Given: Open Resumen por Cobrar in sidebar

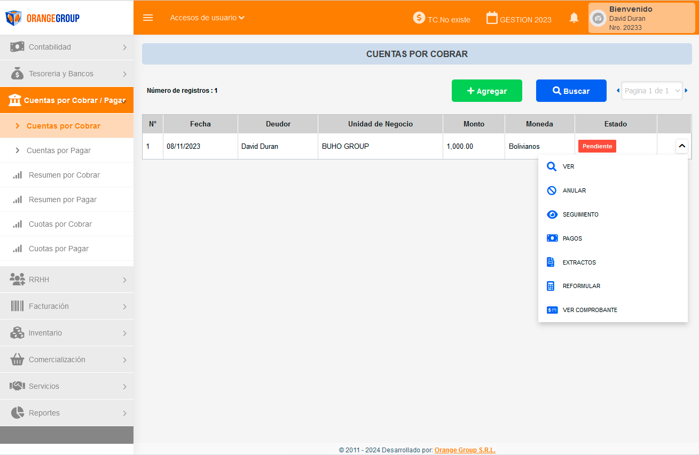Looking at the screenshot, I should tap(64, 175).
